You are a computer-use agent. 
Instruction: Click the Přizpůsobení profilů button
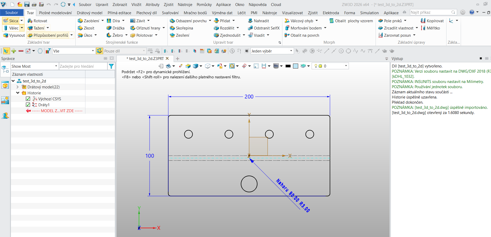tap(48, 35)
